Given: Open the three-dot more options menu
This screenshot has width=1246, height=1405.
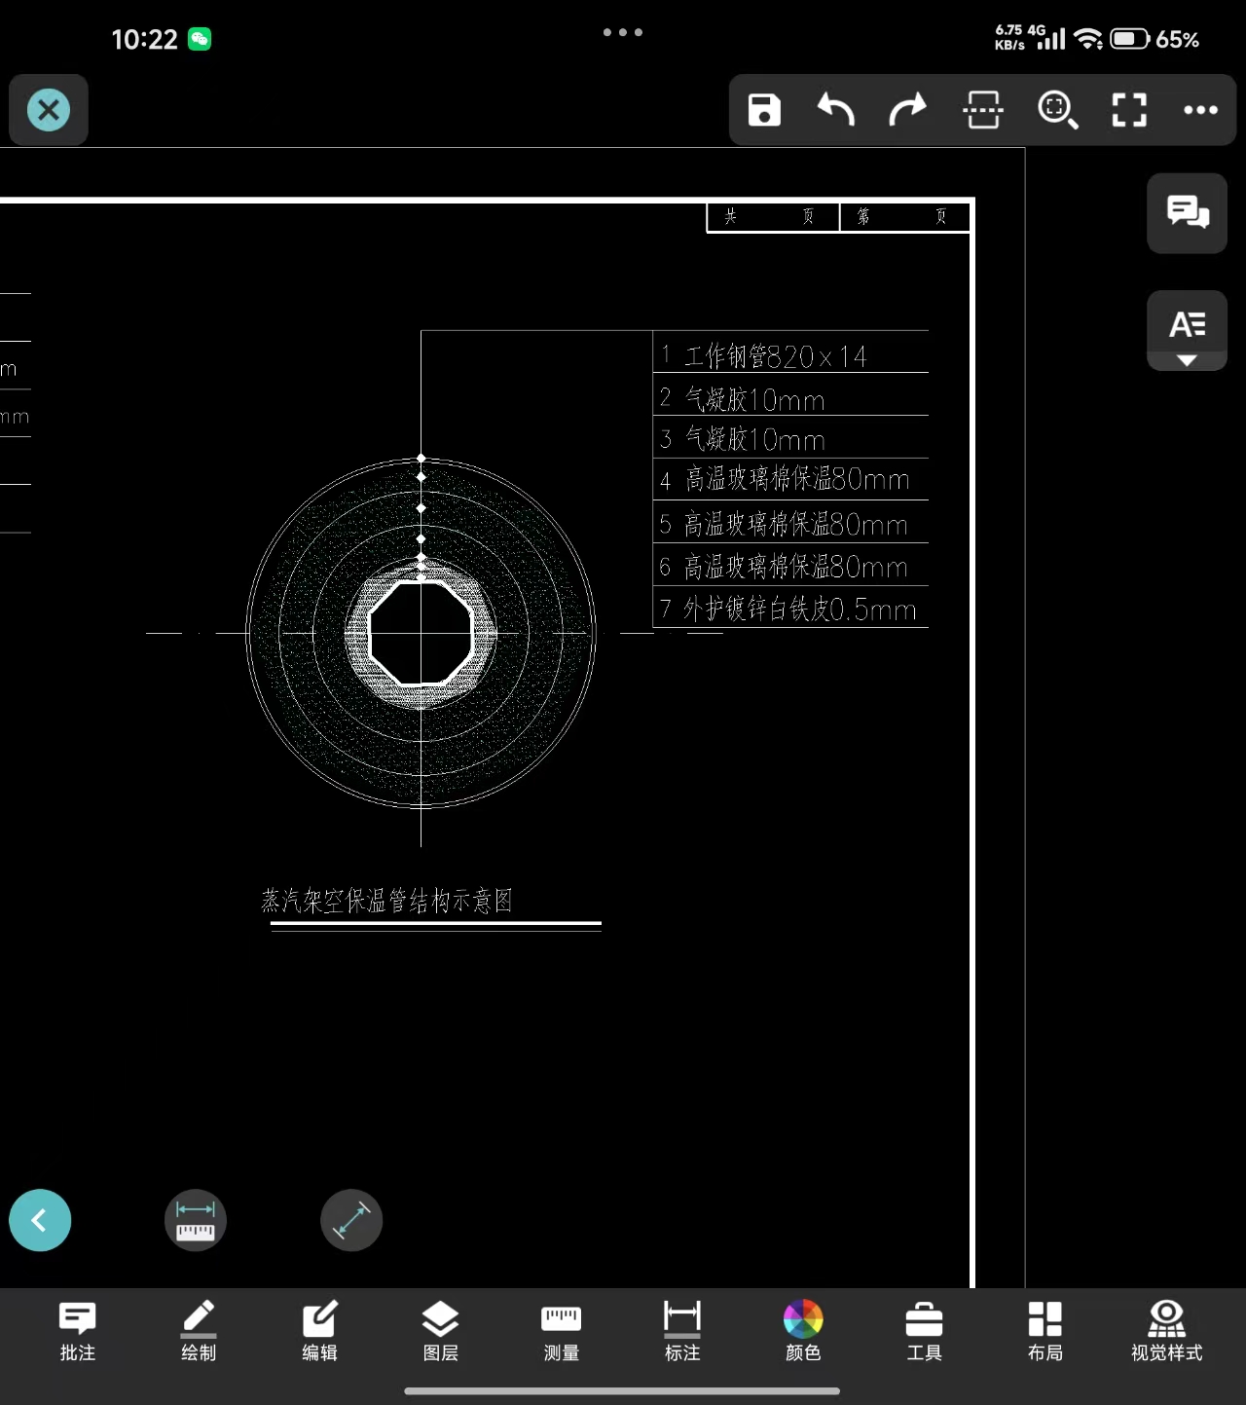Looking at the screenshot, I should [1200, 110].
